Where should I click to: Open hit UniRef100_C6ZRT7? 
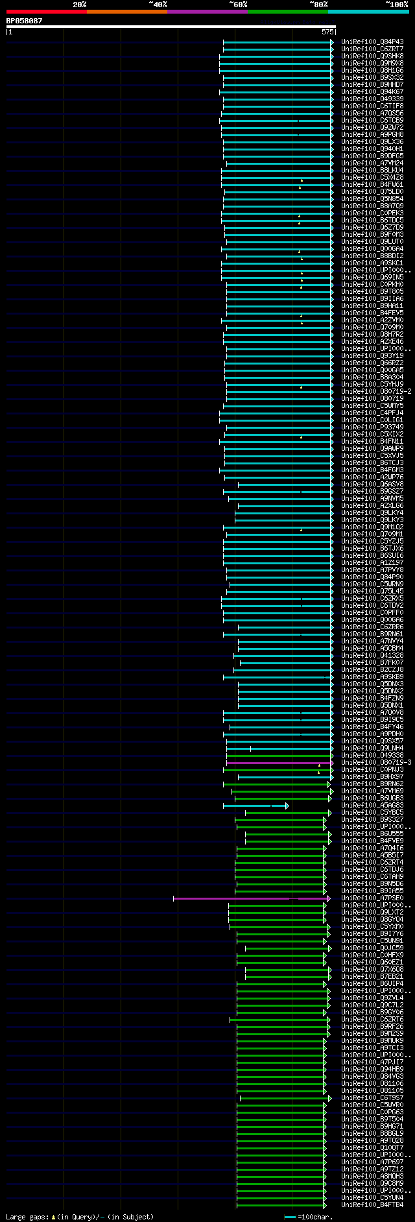[x=372, y=49]
